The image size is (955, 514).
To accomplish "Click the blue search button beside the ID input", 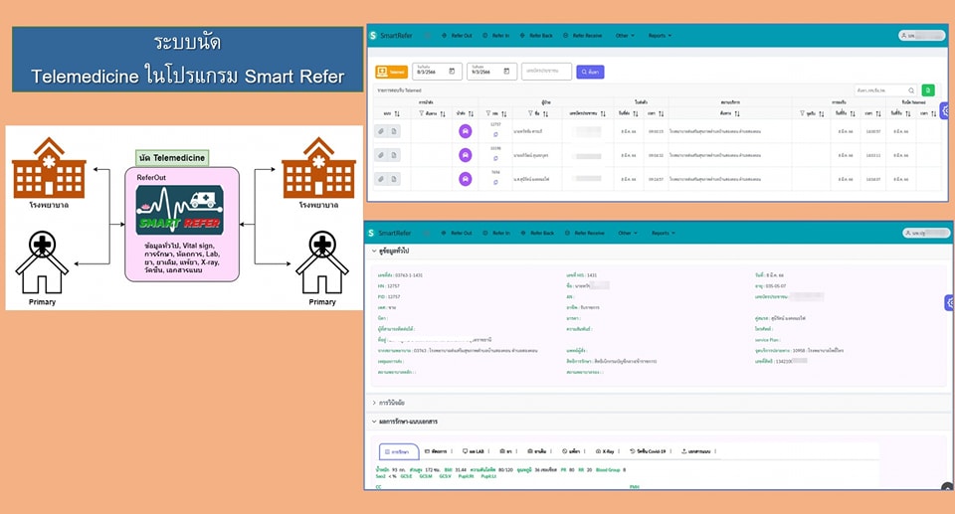I will (x=590, y=72).
